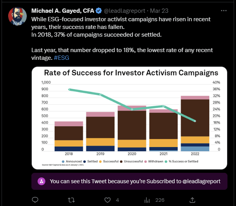Open the three-dot more options menu
Image resolution: width=236 pixels, height=206 pixels.
click(224, 11)
